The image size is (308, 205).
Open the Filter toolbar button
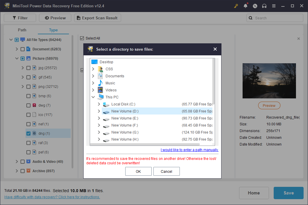pos(20,18)
